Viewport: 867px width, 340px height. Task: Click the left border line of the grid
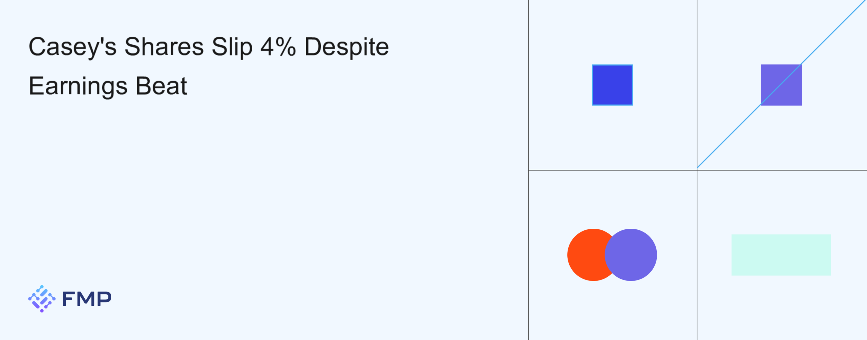[x=529, y=254]
